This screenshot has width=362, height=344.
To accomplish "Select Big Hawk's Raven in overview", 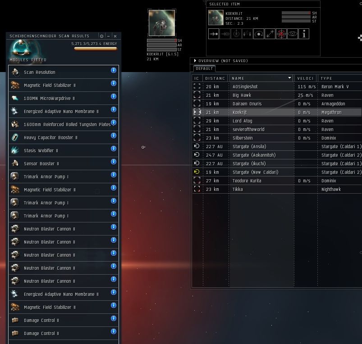I will 277,95.
